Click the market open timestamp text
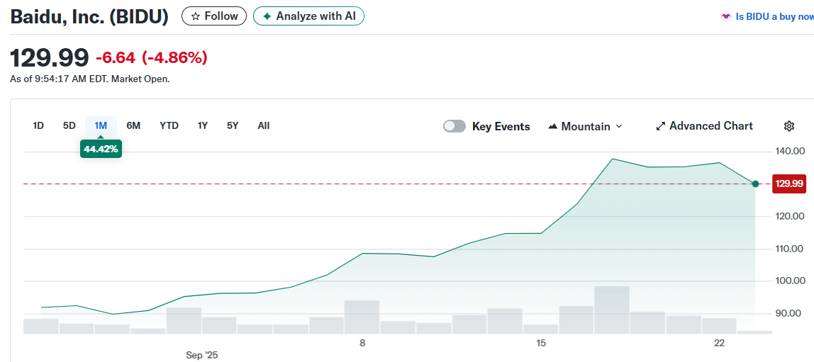814x362 pixels. pos(90,79)
